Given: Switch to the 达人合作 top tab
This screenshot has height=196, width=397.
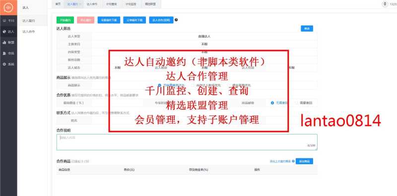Looking at the screenshot, I should point(92,4).
